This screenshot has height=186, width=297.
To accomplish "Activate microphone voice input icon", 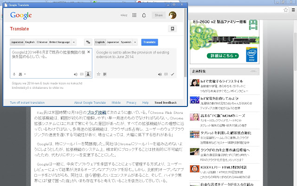I will click(14, 74).
